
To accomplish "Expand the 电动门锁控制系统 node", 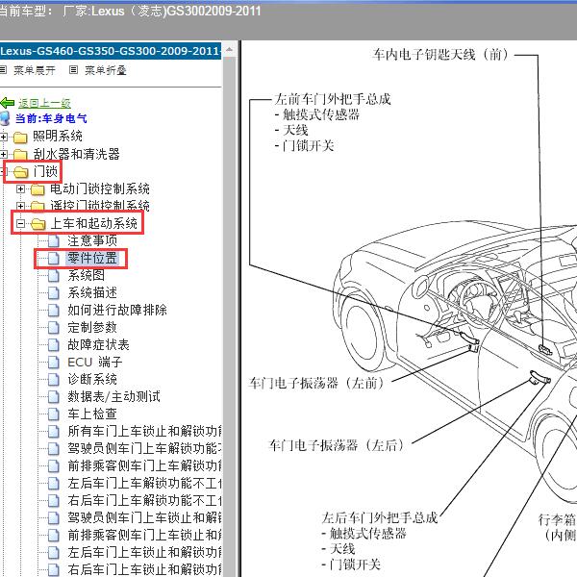I will point(20,188).
